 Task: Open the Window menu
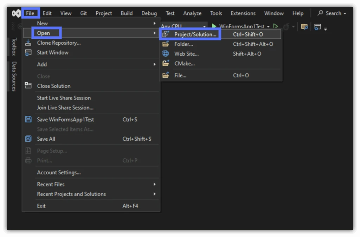coord(274,13)
